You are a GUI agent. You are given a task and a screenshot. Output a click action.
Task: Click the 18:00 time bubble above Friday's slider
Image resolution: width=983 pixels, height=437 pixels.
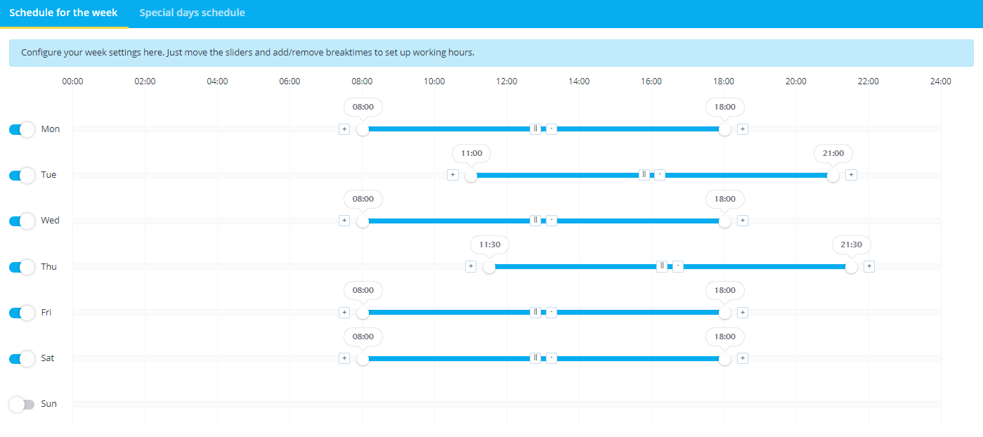click(724, 290)
